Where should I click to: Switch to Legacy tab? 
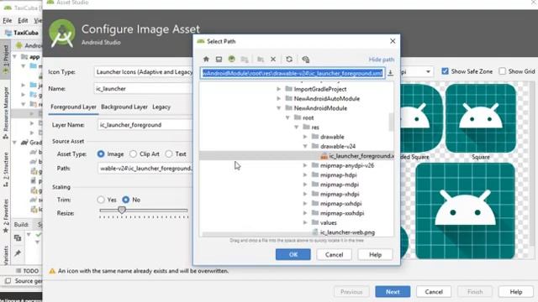point(161,107)
